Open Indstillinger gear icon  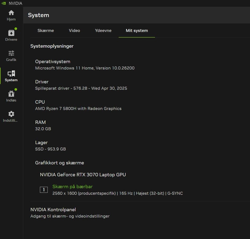11,114
